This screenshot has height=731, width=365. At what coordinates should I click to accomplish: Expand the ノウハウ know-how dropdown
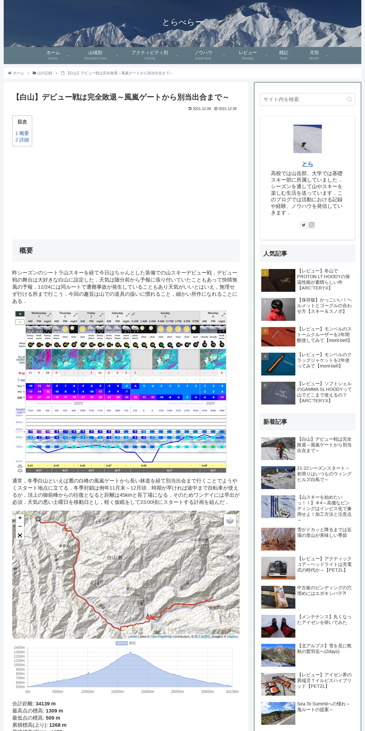[x=224, y=56]
